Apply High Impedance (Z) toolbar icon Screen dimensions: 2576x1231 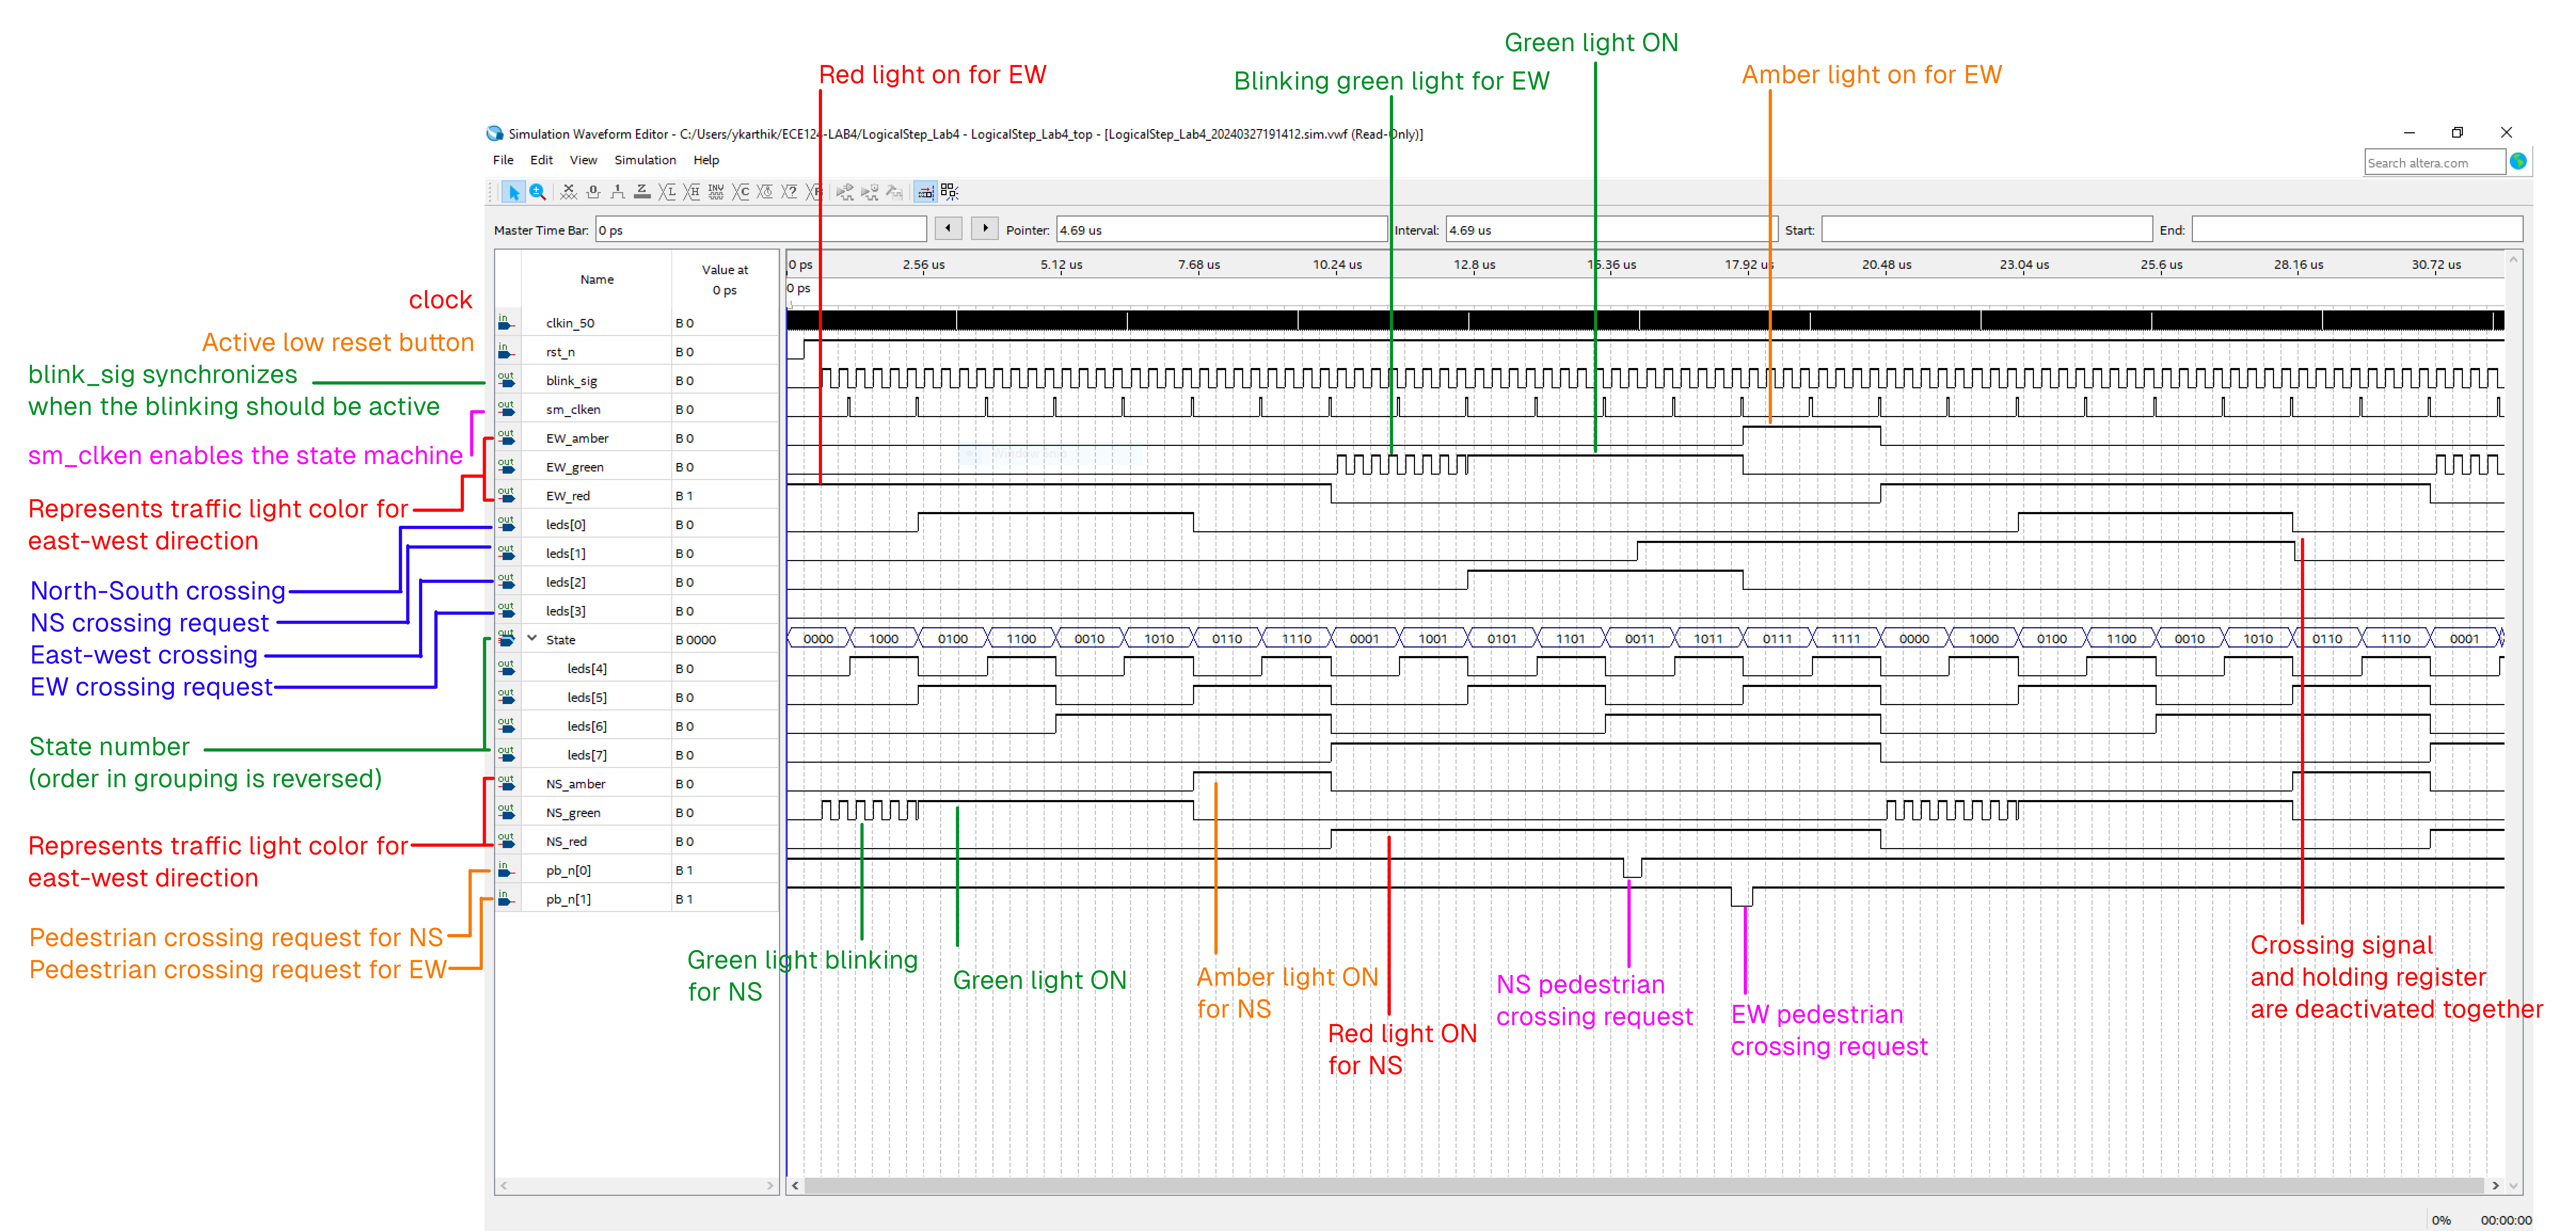pyautogui.click(x=642, y=192)
